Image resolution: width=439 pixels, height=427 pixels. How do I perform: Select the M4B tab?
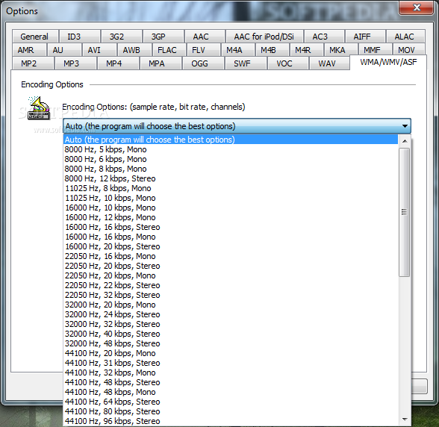coord(273,50)
